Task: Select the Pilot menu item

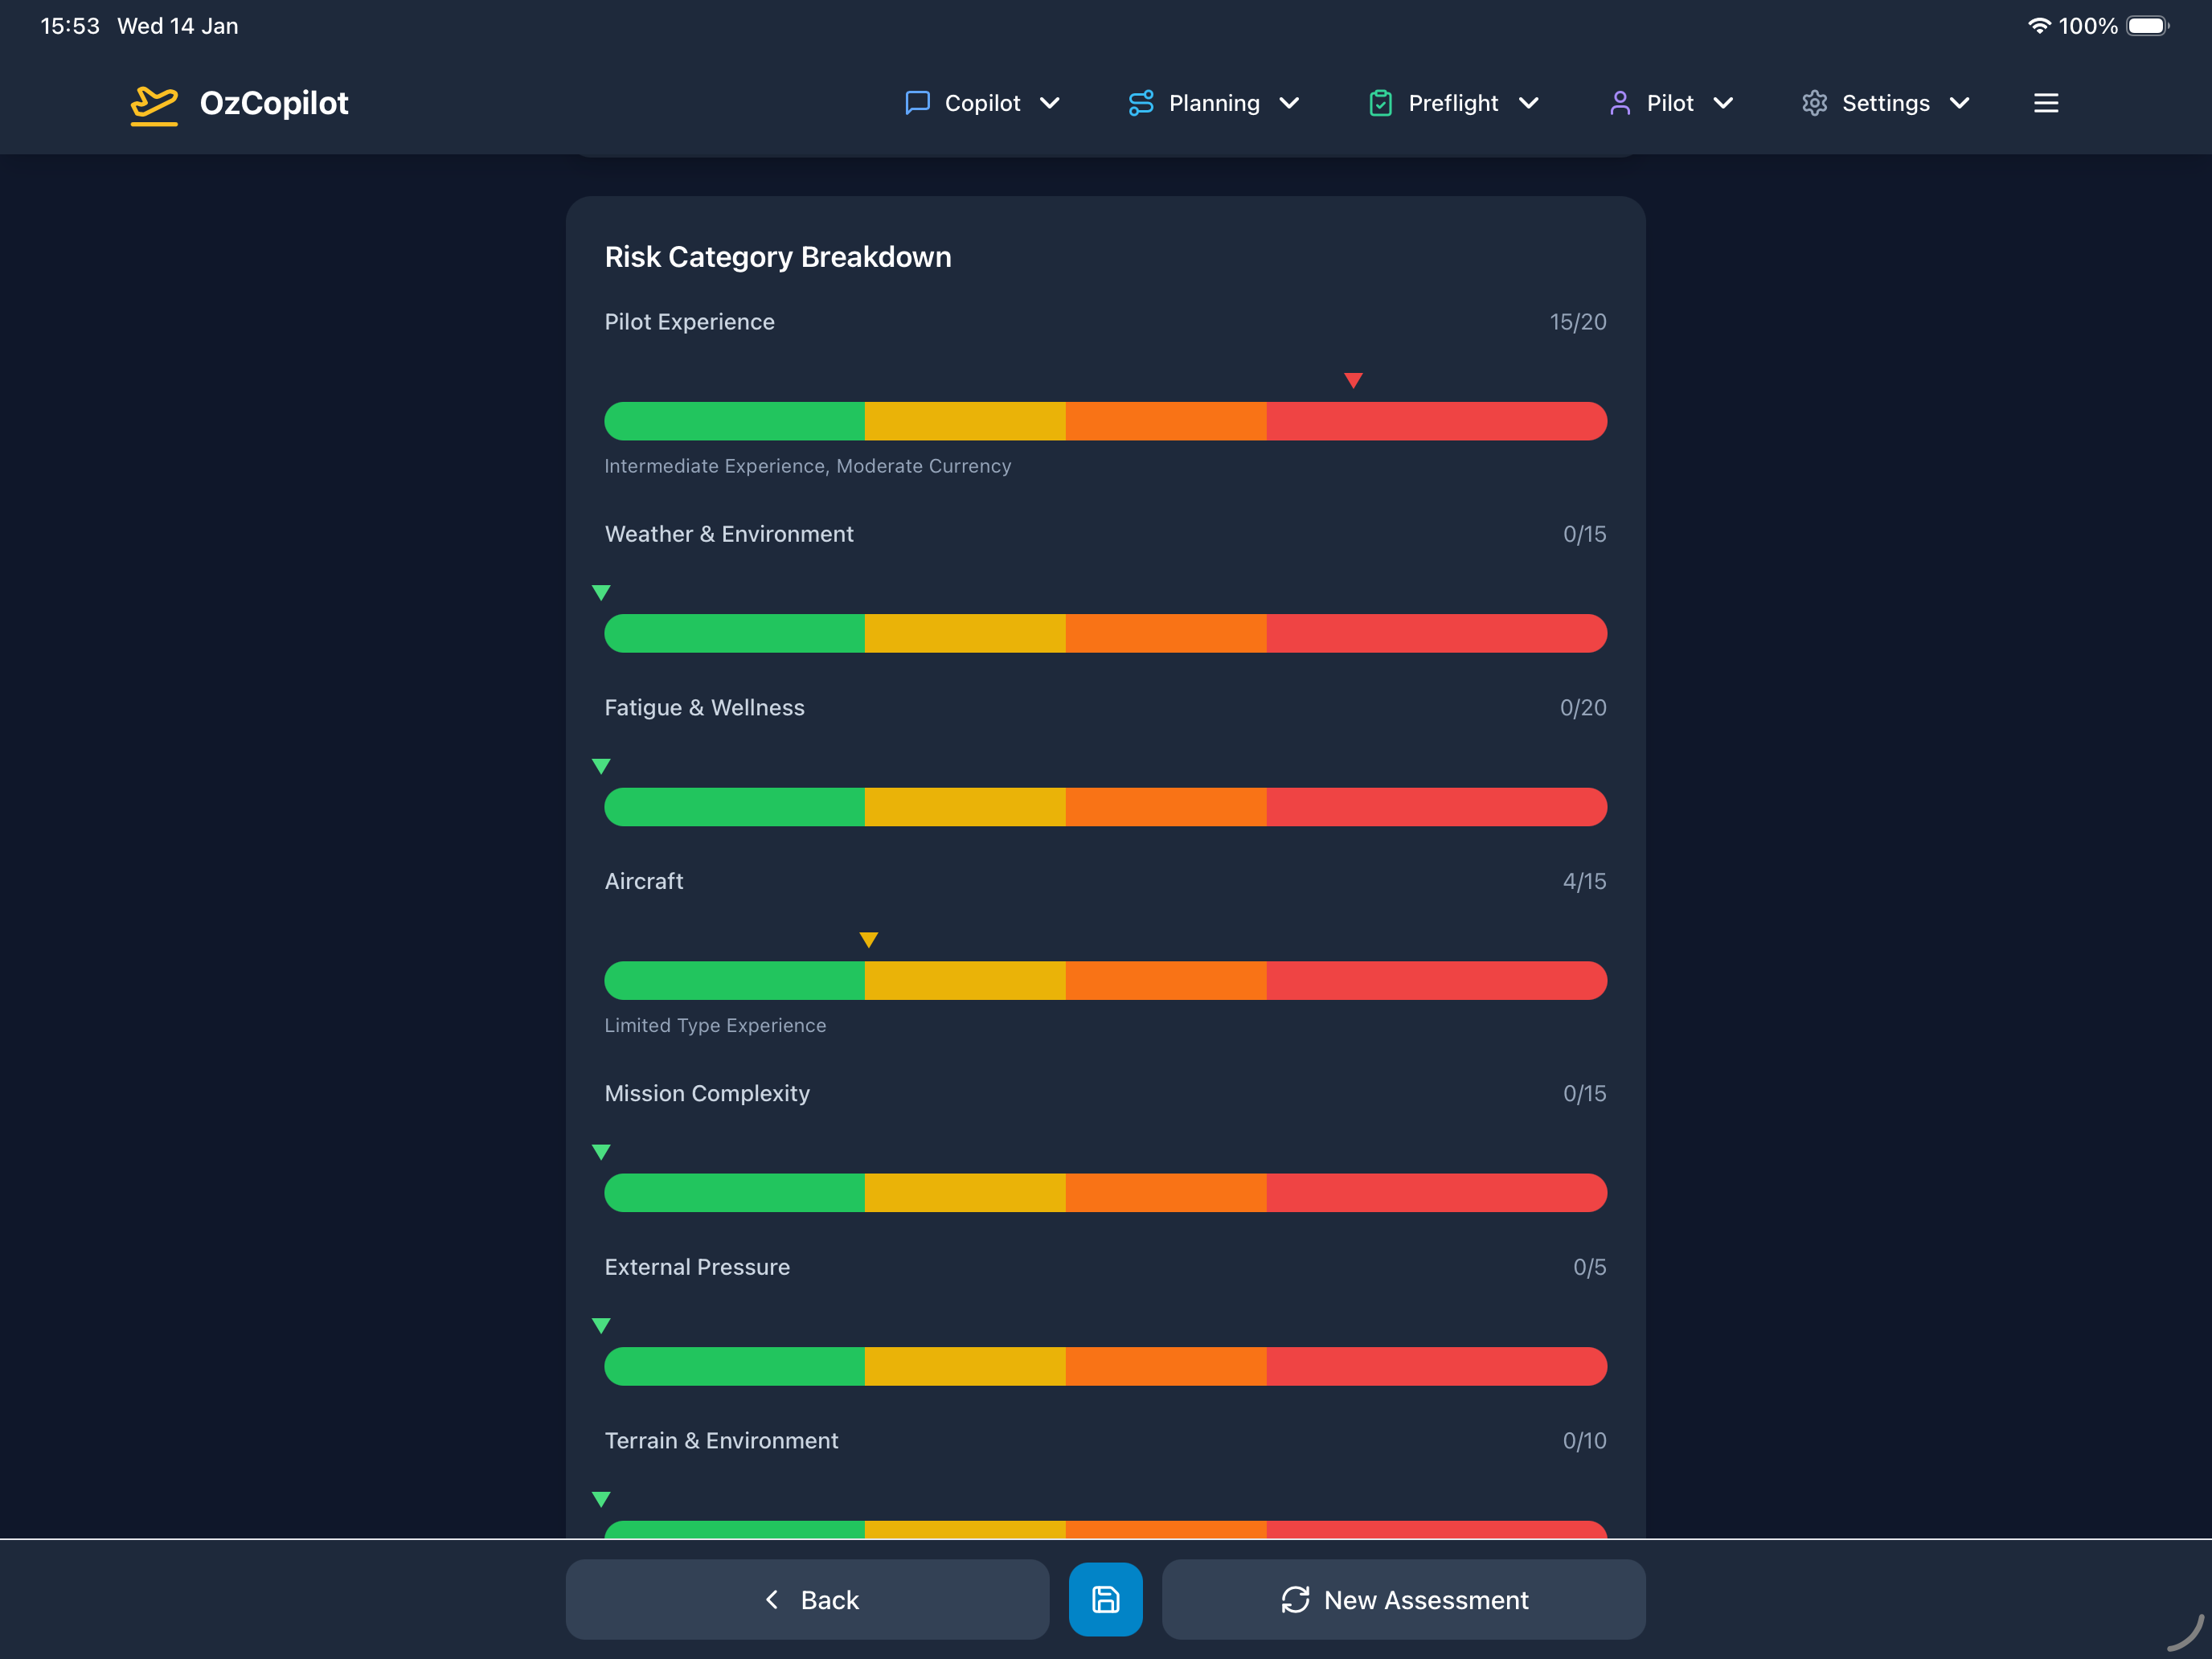Action: click(x=1670, y=103)
